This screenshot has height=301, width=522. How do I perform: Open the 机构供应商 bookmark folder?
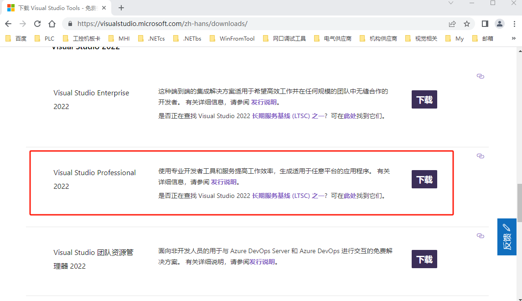(x=378, y=39)
